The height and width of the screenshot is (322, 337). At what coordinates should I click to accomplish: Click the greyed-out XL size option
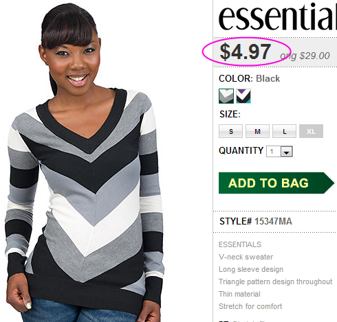tap(311, 131)
